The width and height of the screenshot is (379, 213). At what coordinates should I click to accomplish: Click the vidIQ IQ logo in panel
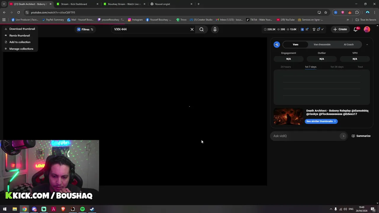[277, 45]
